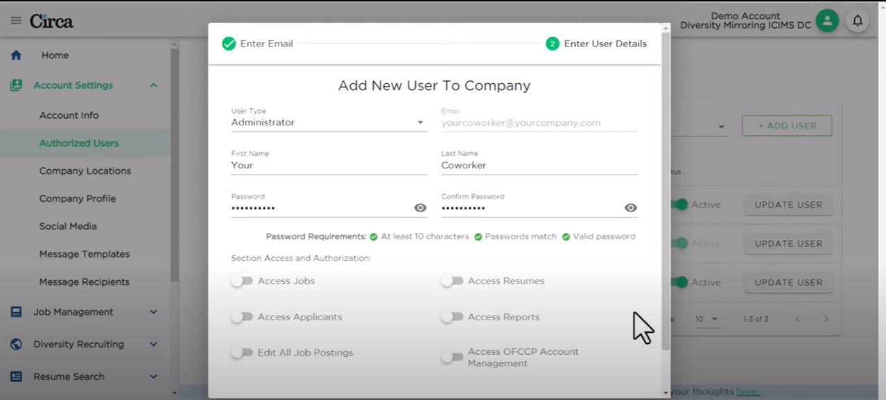Screen dimensions: 886x400
Task: Open the Resume Search sidebar icon
Action: point(15,376)
